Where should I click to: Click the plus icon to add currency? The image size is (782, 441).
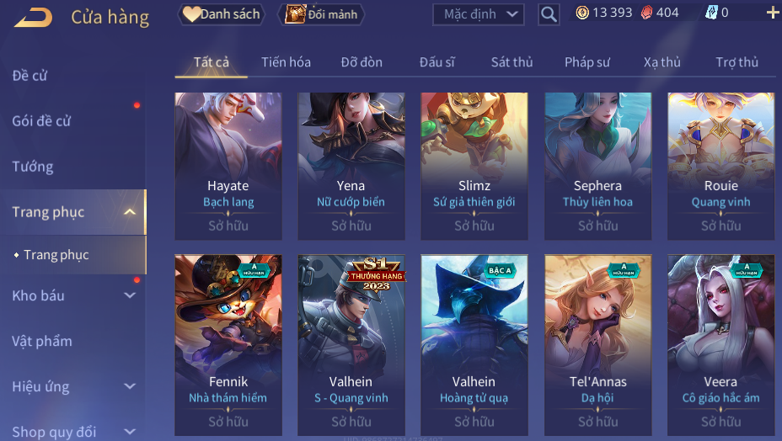pos(773,13)
